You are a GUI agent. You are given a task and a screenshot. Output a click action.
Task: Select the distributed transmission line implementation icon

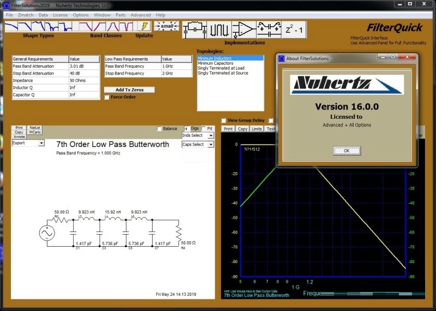(220, 30)
